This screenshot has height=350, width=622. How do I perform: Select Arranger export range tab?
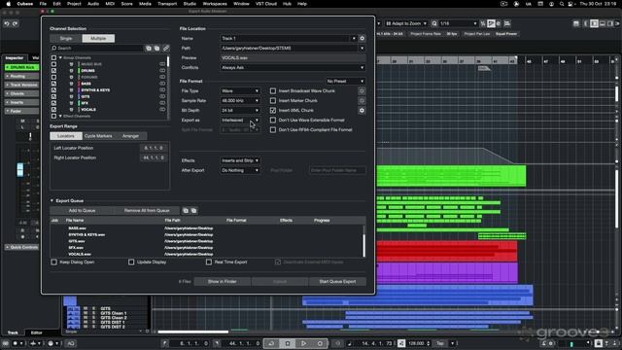point(130,136)
